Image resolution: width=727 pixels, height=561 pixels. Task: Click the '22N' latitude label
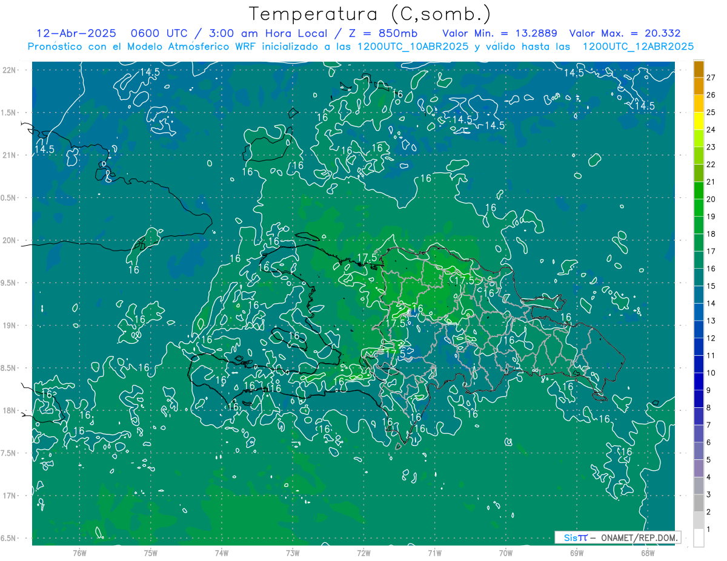[9, 70]
